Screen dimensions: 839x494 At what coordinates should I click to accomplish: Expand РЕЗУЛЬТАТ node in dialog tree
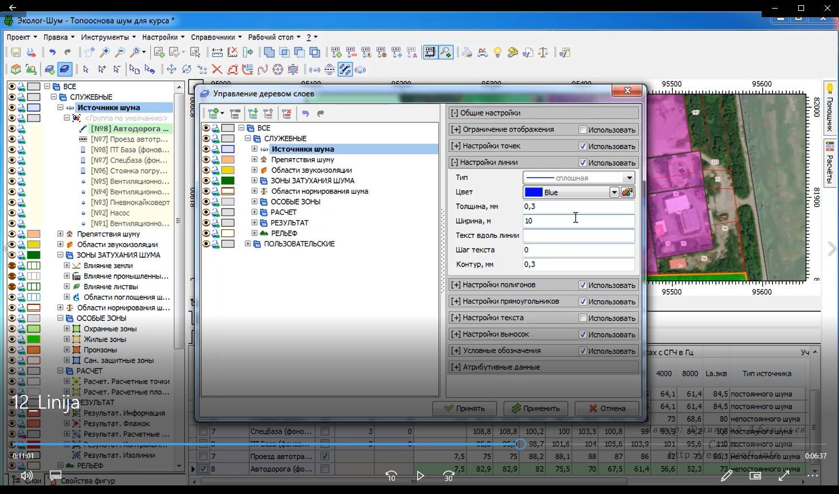pos(254,223)
